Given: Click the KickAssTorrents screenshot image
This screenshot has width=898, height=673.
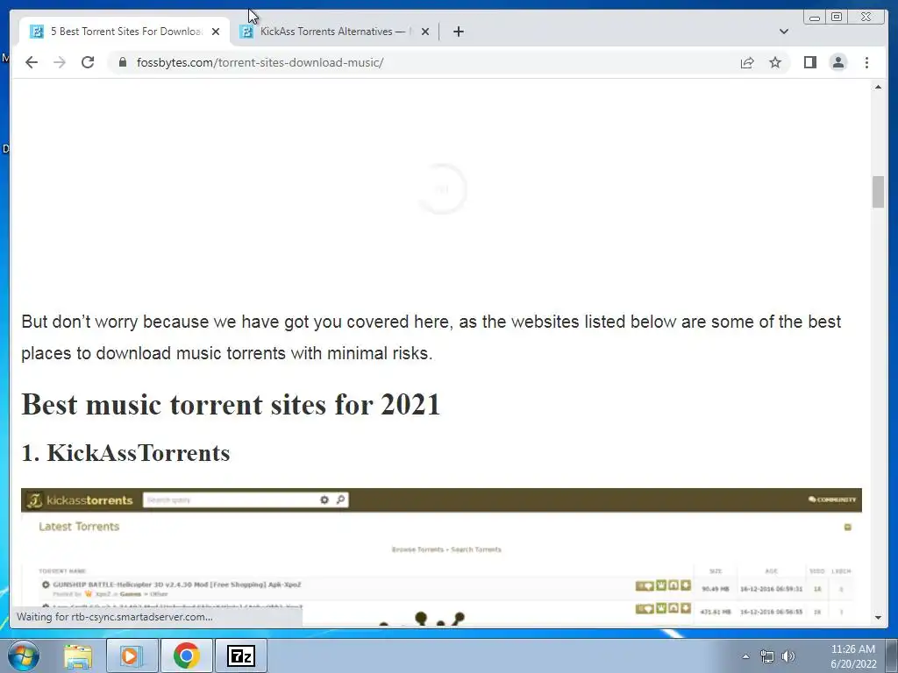Looking at the screenshot, I should click(441, 557).
